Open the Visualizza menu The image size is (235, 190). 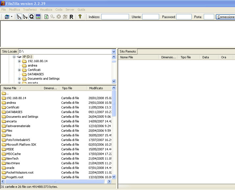point(46,10)
